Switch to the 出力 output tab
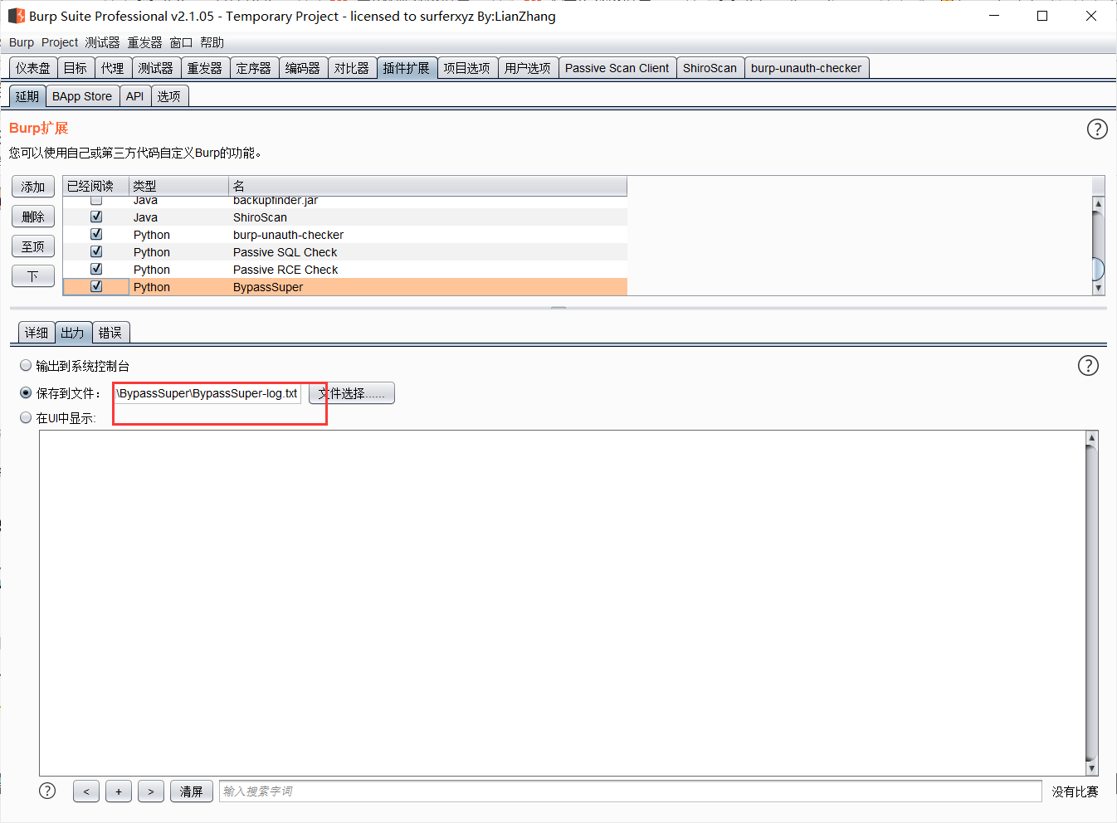 [x=73, y=333]
